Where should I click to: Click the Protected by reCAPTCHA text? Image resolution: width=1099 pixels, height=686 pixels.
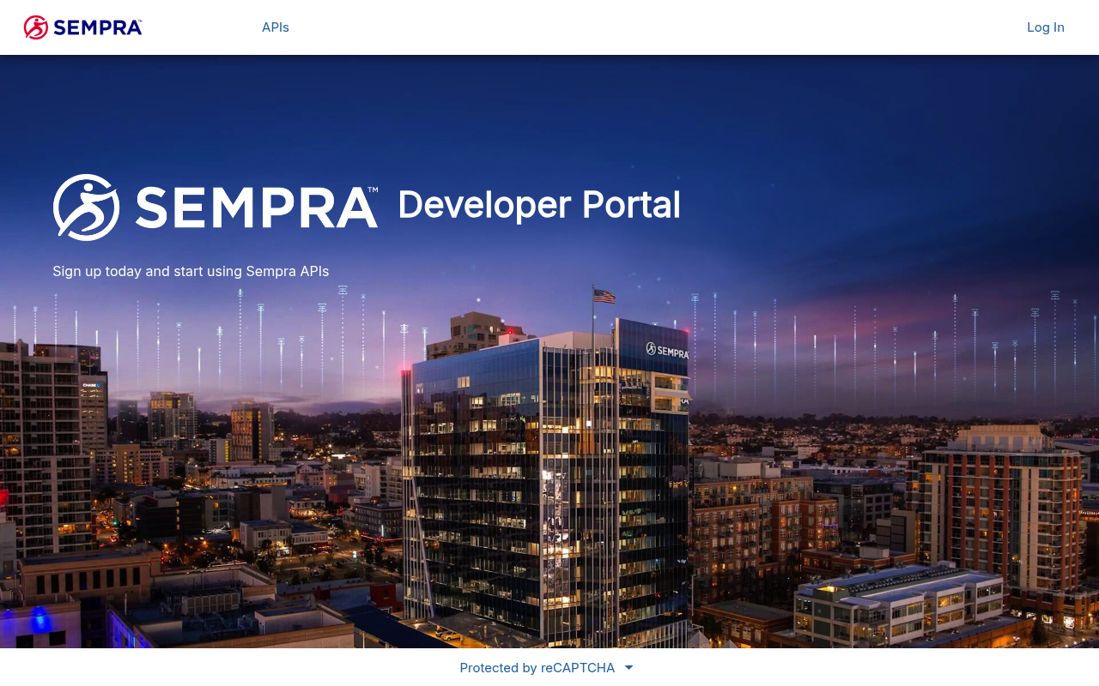coord(537,668)
